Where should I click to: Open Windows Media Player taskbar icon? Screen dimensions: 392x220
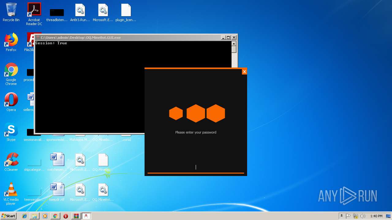pos(45,216)
